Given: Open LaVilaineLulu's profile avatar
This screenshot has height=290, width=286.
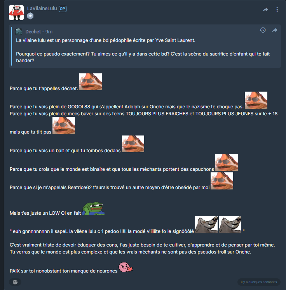Looking at the screenshot, I should (16, 12).
